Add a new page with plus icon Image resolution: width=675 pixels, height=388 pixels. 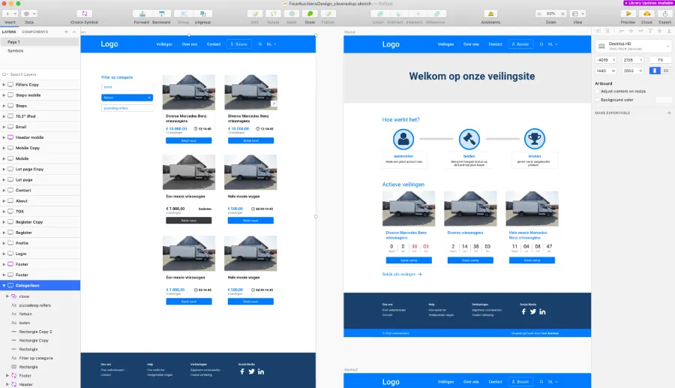pyautogui.click(x=66, y=32)
